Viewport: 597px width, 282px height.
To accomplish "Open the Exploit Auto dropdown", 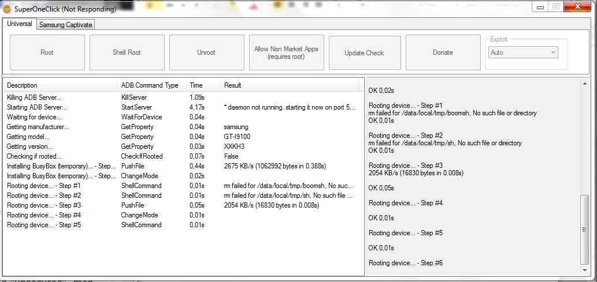I will click(x=523, y=52).
